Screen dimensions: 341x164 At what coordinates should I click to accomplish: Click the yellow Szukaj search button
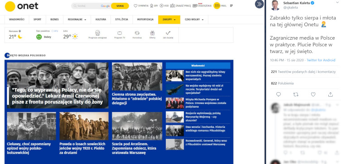tap(120, 6)
